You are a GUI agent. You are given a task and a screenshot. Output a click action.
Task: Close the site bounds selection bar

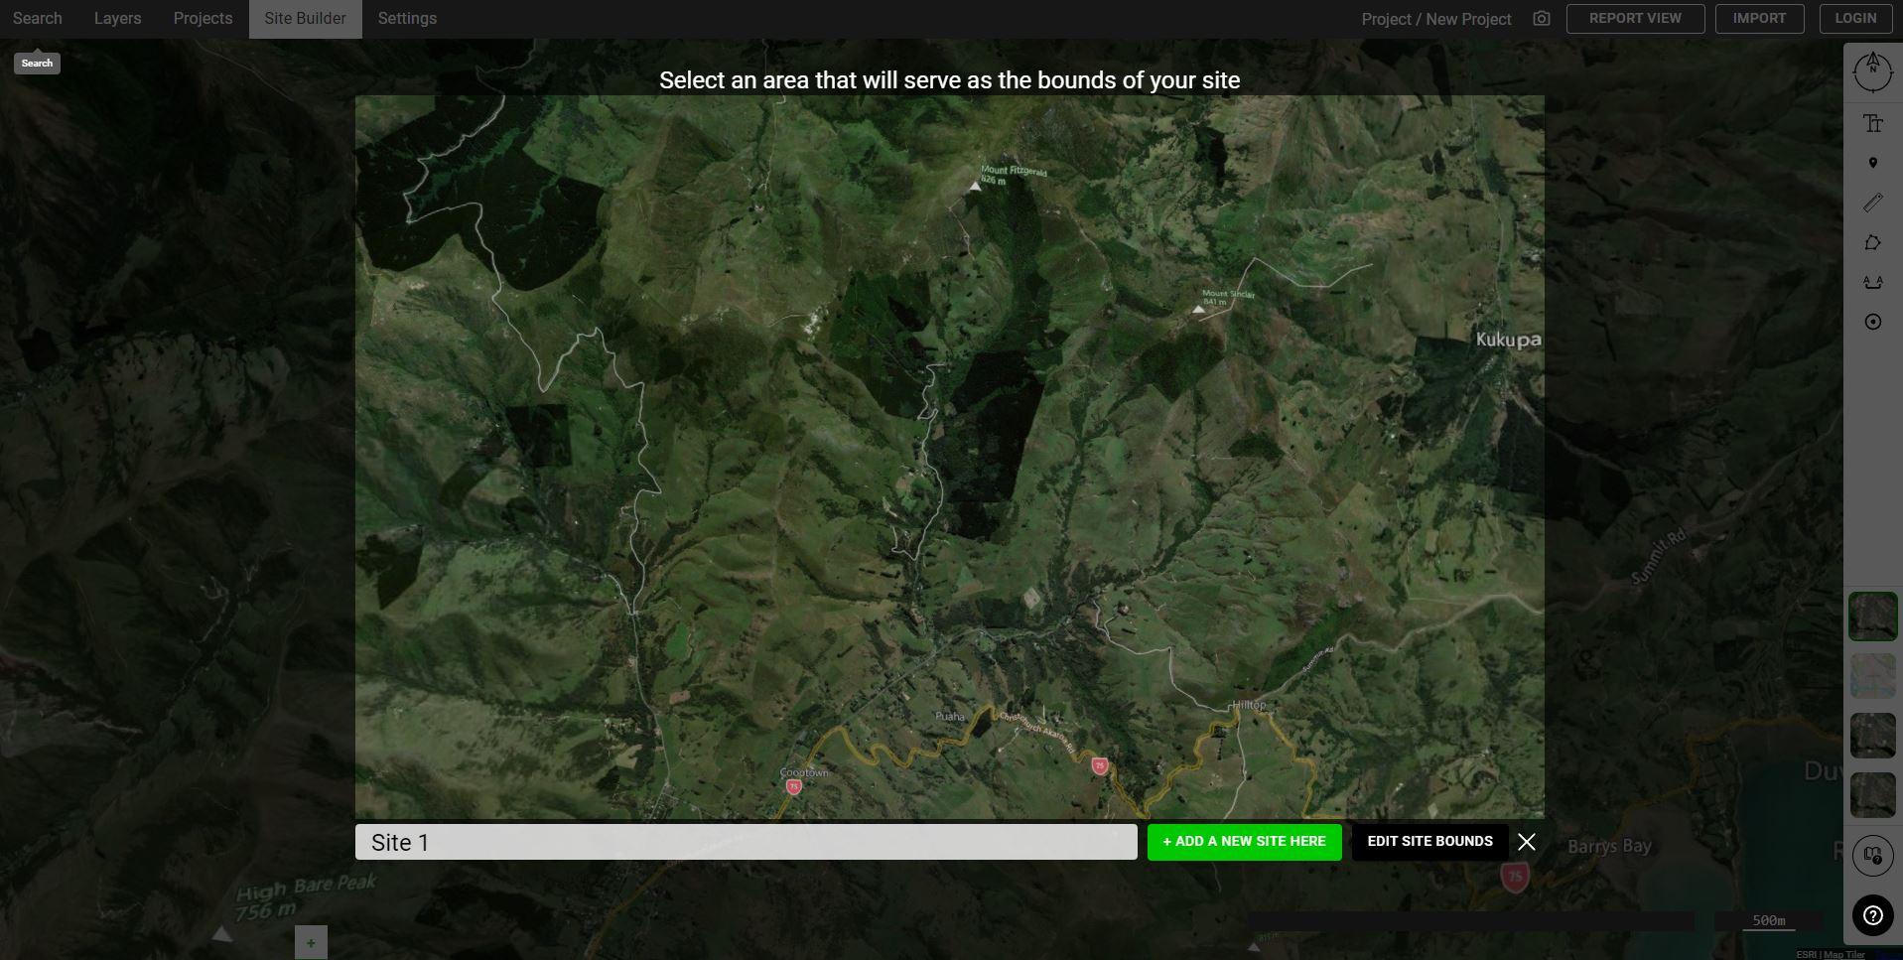pos(1527,842)
